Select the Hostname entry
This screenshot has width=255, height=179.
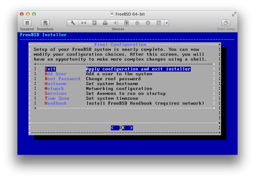[x=56, y=84]
